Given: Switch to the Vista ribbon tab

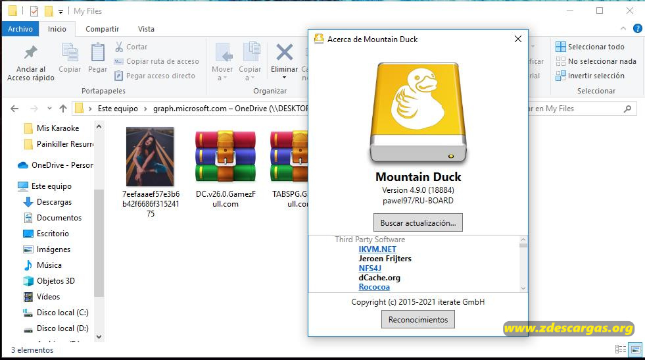Looking at the screenshot, I should [x=146, y=29].
